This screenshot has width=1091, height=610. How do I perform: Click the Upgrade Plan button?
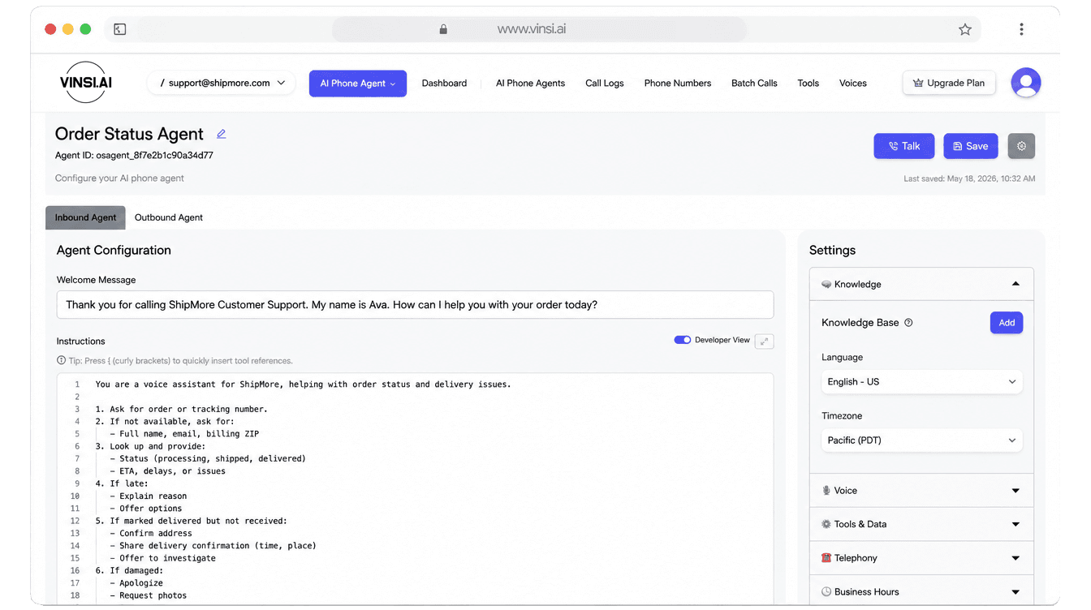pos(949,83)
